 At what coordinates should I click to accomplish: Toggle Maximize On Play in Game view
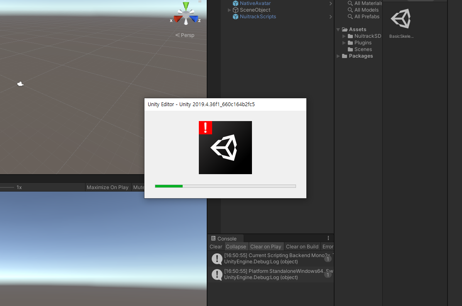[108, 187]
